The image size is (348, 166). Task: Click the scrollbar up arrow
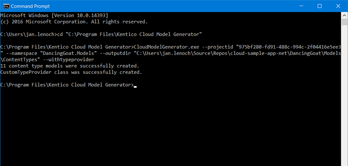[344, 15]
